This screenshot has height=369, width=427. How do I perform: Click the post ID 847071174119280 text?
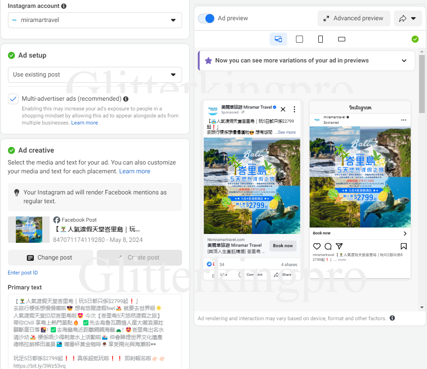click(79, 240)
